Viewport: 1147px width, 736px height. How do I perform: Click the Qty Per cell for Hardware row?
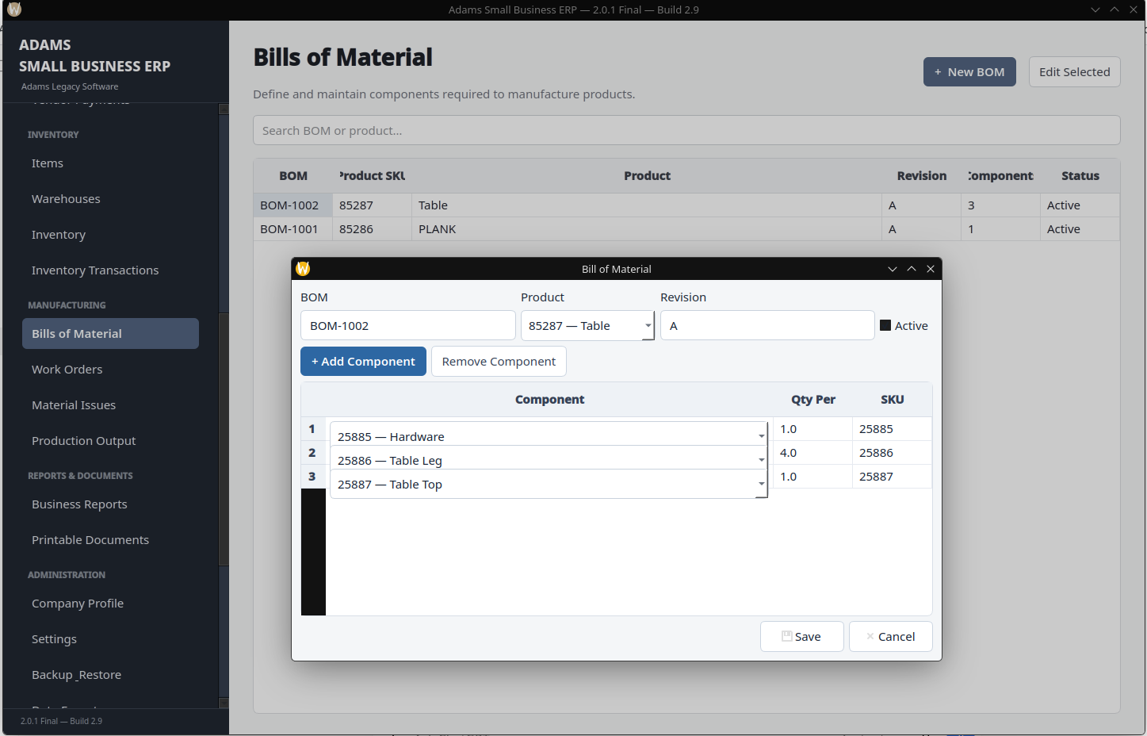click(812, 429)
